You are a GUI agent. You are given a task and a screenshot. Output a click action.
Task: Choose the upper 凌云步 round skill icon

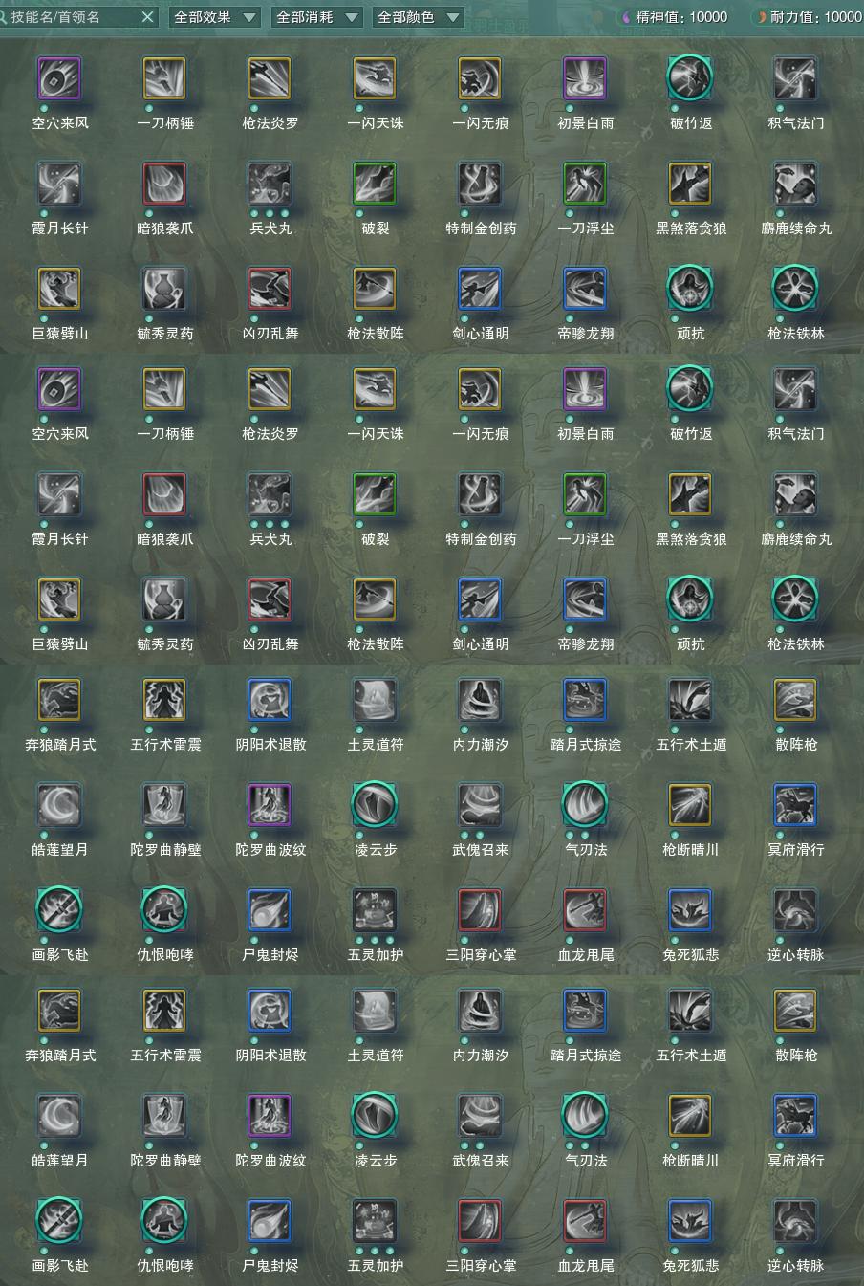click(375, 805)
